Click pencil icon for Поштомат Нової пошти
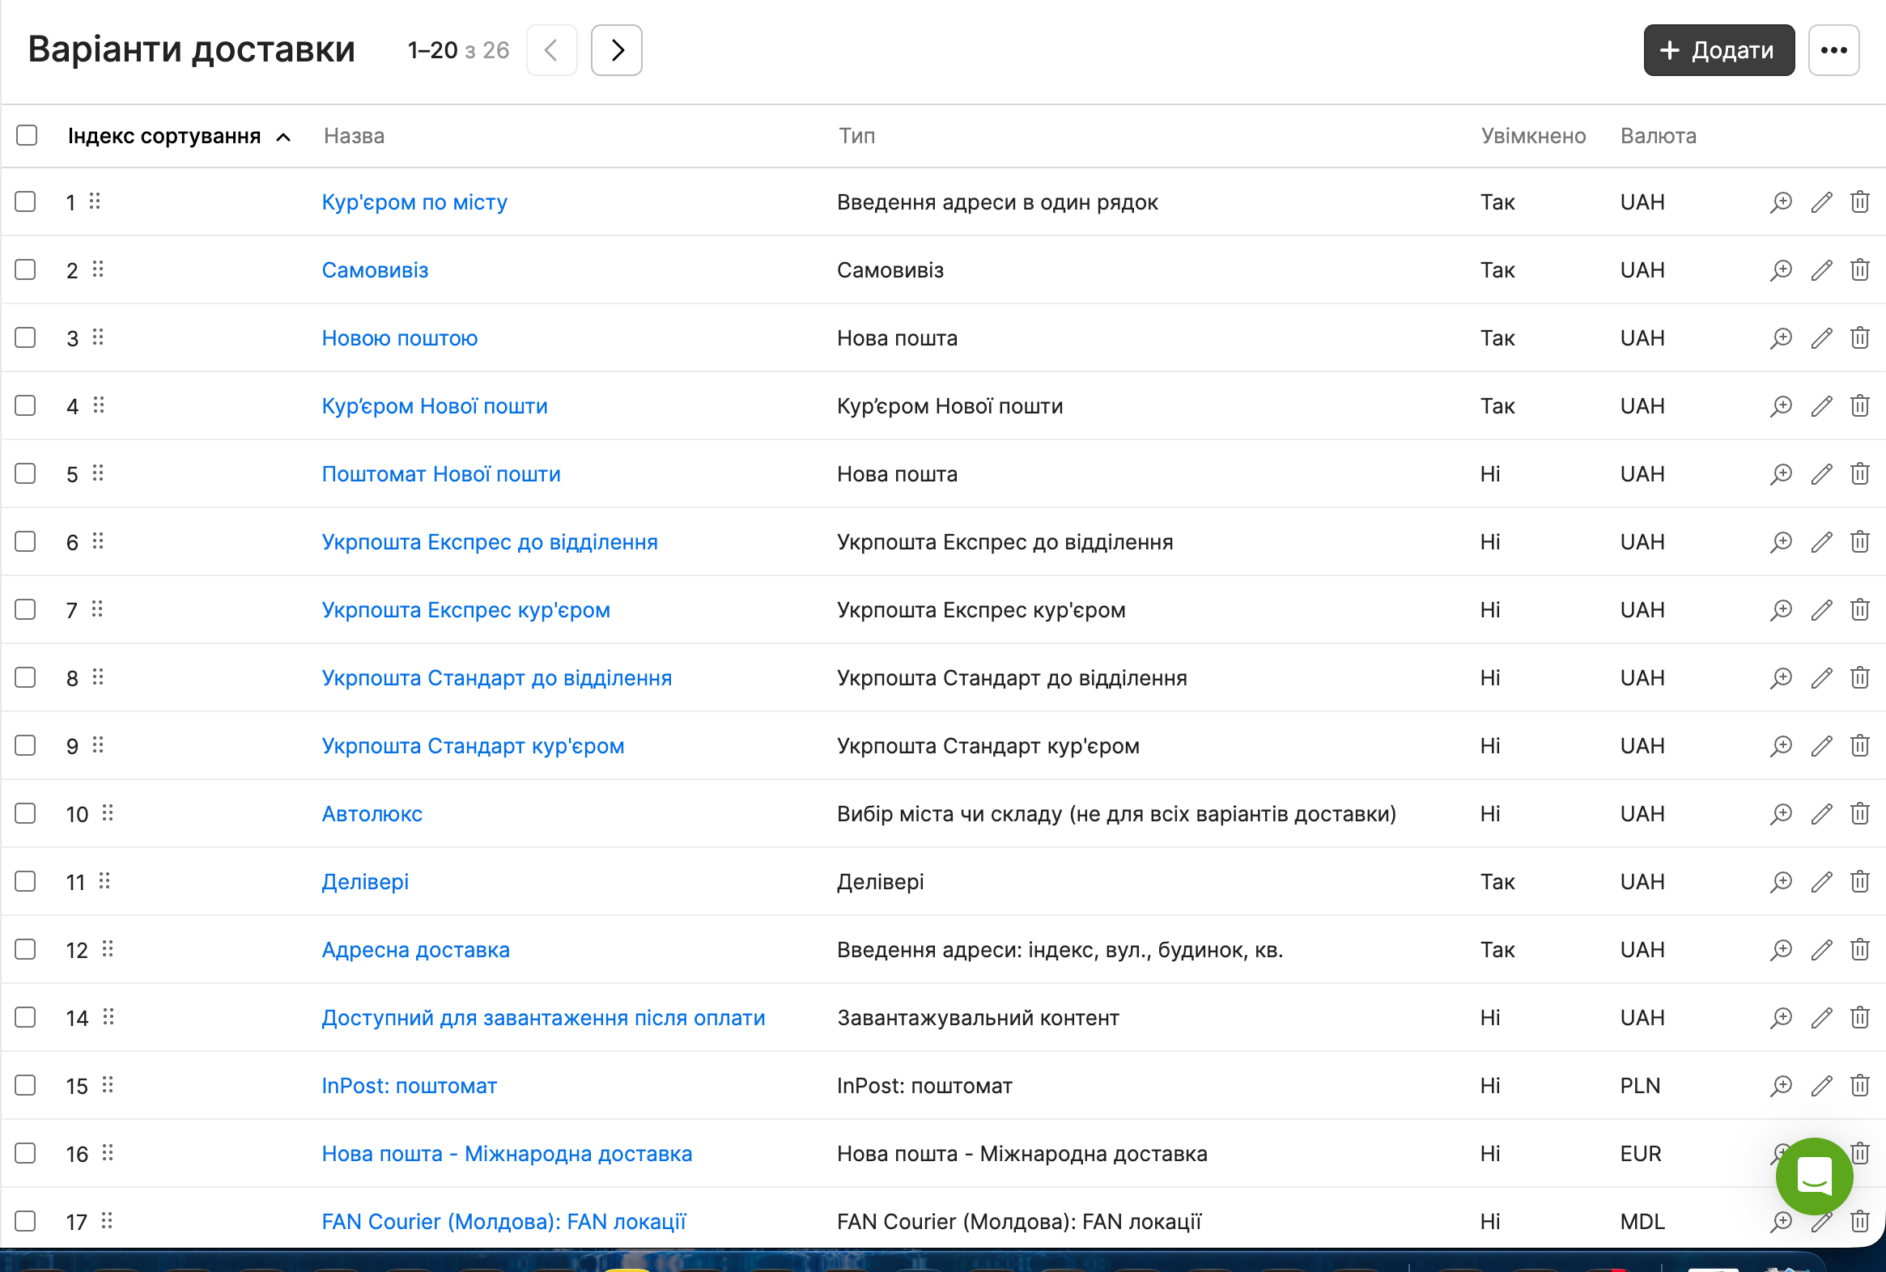Image resolution: width=1886 pixels, height=1272 pixels. pos(1821,473)
